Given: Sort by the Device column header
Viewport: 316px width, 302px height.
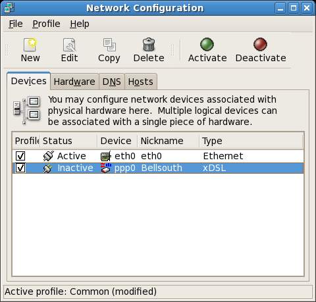Looking at the screenshot, I should (x=117, y=141).
